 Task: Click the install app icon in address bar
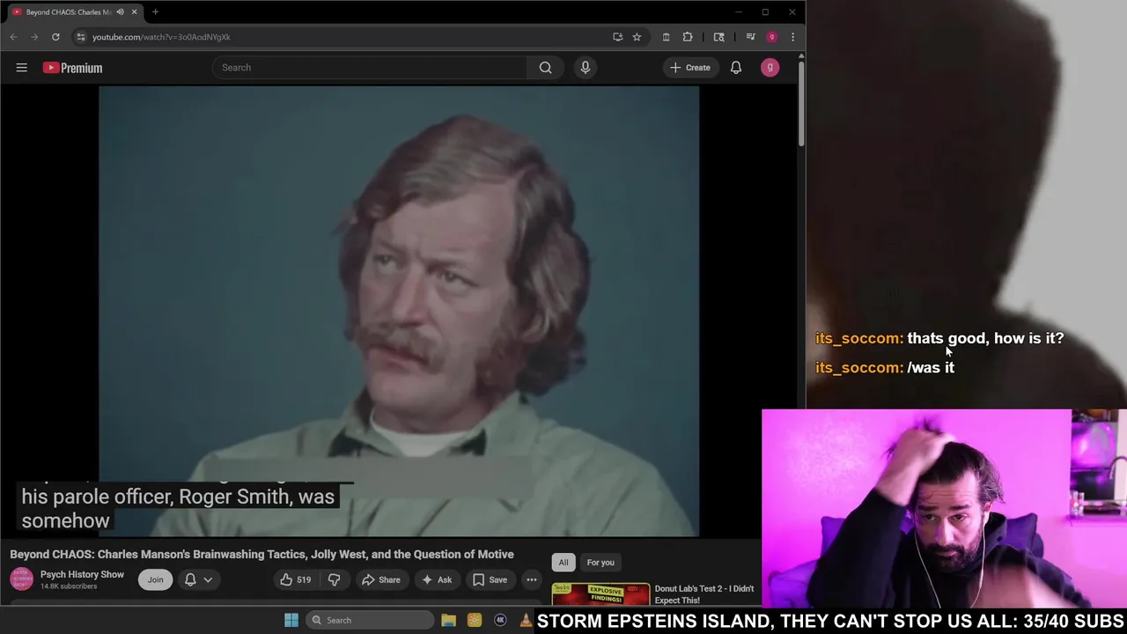(x=617, y=37)
